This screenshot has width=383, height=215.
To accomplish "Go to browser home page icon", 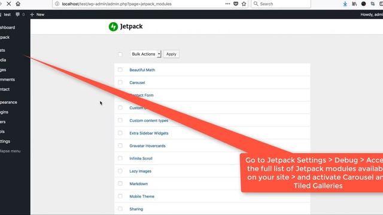I will click(18, 4).
